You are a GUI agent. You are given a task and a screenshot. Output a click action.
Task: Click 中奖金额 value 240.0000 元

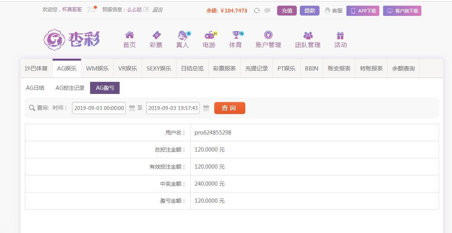[210, 184]
